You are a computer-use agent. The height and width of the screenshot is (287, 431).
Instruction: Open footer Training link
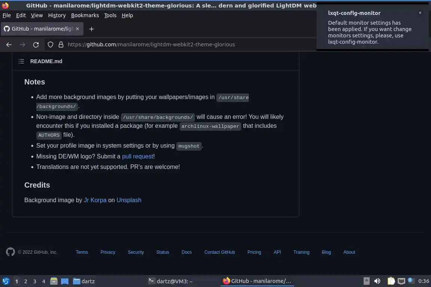point(301,252)
